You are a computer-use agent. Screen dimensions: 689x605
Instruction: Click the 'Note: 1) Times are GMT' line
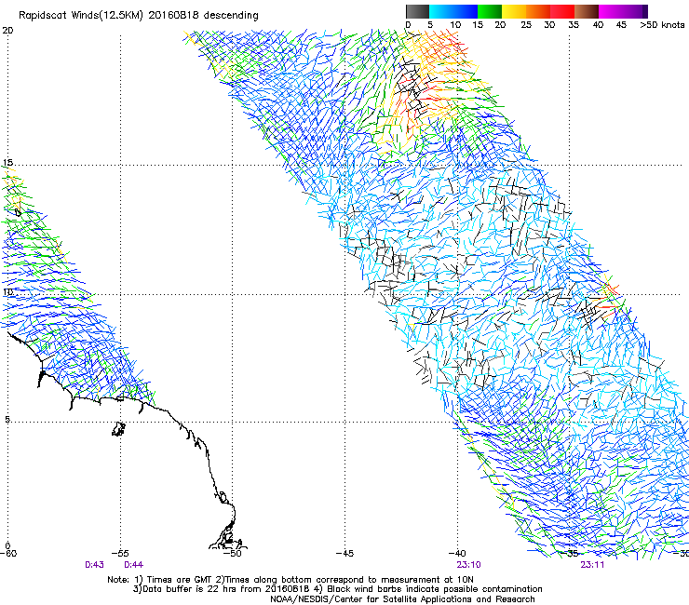click(290, 580)
